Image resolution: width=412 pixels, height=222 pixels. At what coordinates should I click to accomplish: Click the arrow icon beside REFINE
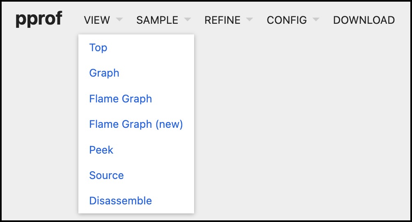249,20
